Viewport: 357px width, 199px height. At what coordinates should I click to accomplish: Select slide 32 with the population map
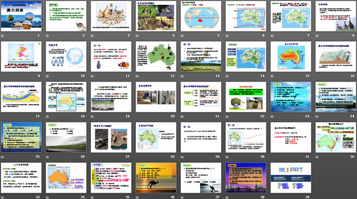click(x=335, y=137)
